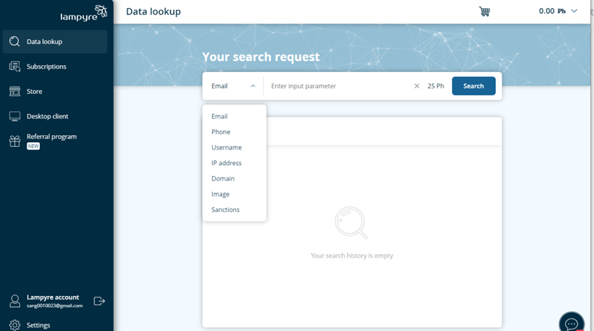Open Settings in the sidebar

click(x=38, y=325)
